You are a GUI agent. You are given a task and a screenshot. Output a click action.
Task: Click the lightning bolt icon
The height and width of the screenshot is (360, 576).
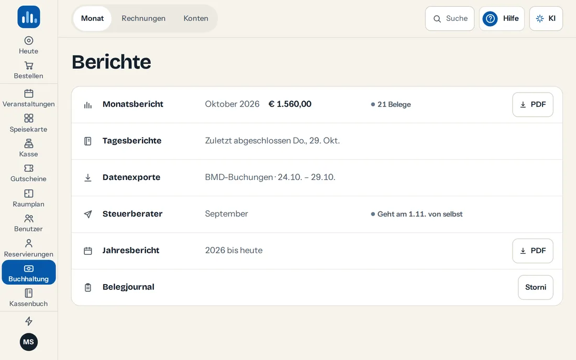(29, 321)
